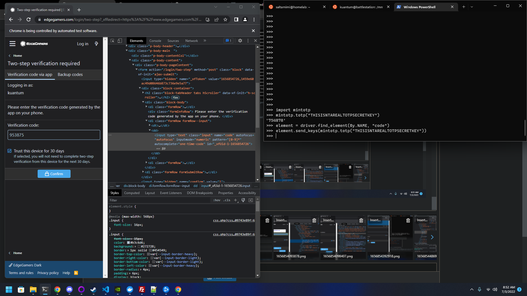Open Visual Studio Code from the taskbar
The image size is (527, 296).
106,289
